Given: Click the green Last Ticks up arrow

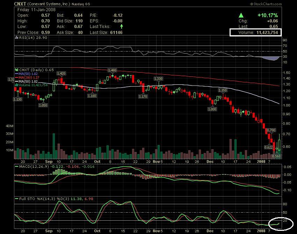Looking at the screenshot, I should [x=121, y=26].
